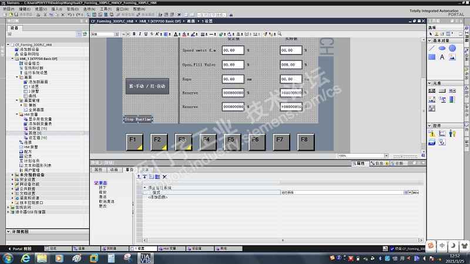Collapse the HMI 变量 folder
This screenshot has width=470, height=264.
point(17,114)
